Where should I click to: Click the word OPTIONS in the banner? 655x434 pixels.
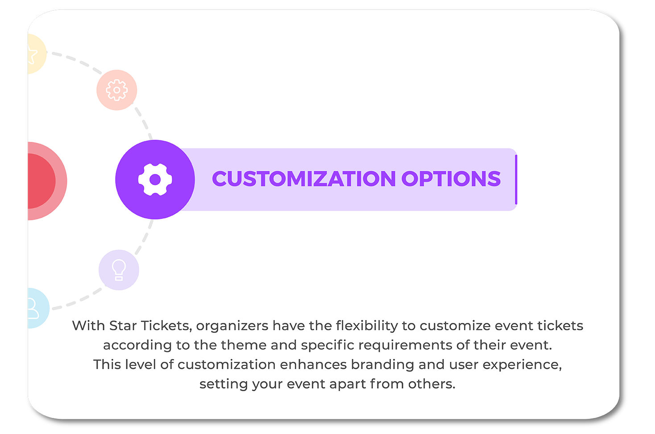click(x=451, y=179)
